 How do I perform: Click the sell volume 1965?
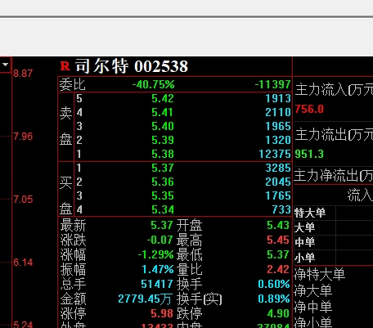tap(278, 126)
